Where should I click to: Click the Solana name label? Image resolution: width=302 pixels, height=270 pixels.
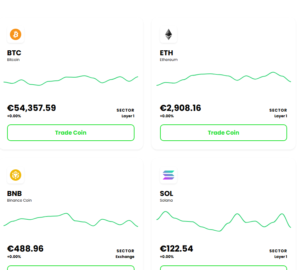pos(166,201)
